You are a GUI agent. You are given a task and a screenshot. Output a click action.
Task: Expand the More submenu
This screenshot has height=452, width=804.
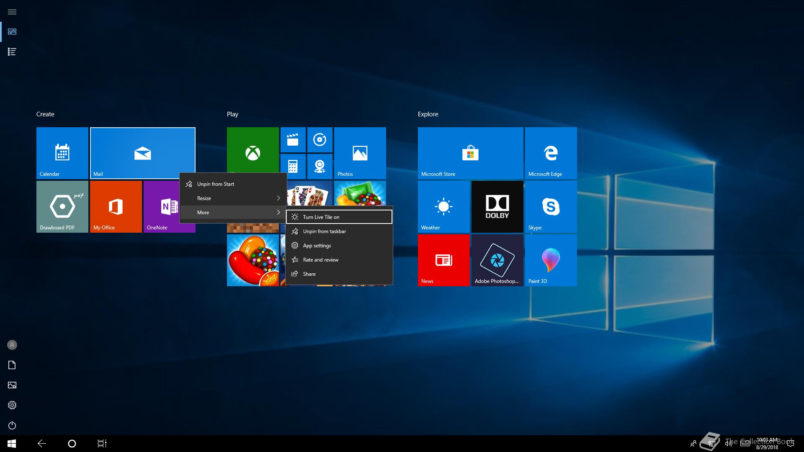(233, 213)
